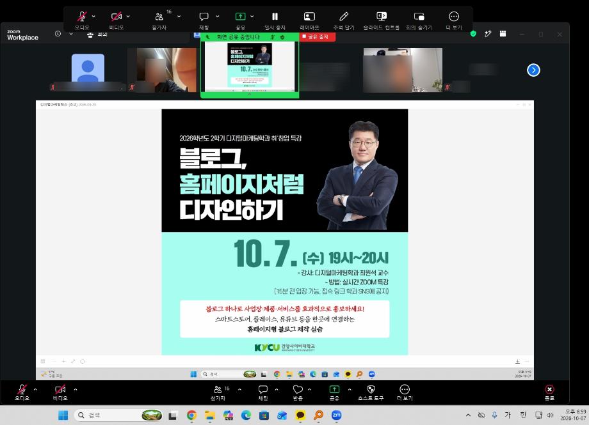Open host tools (호스트 도구) shield icon
Screen dimensions: 589x425
coord(371,392)
